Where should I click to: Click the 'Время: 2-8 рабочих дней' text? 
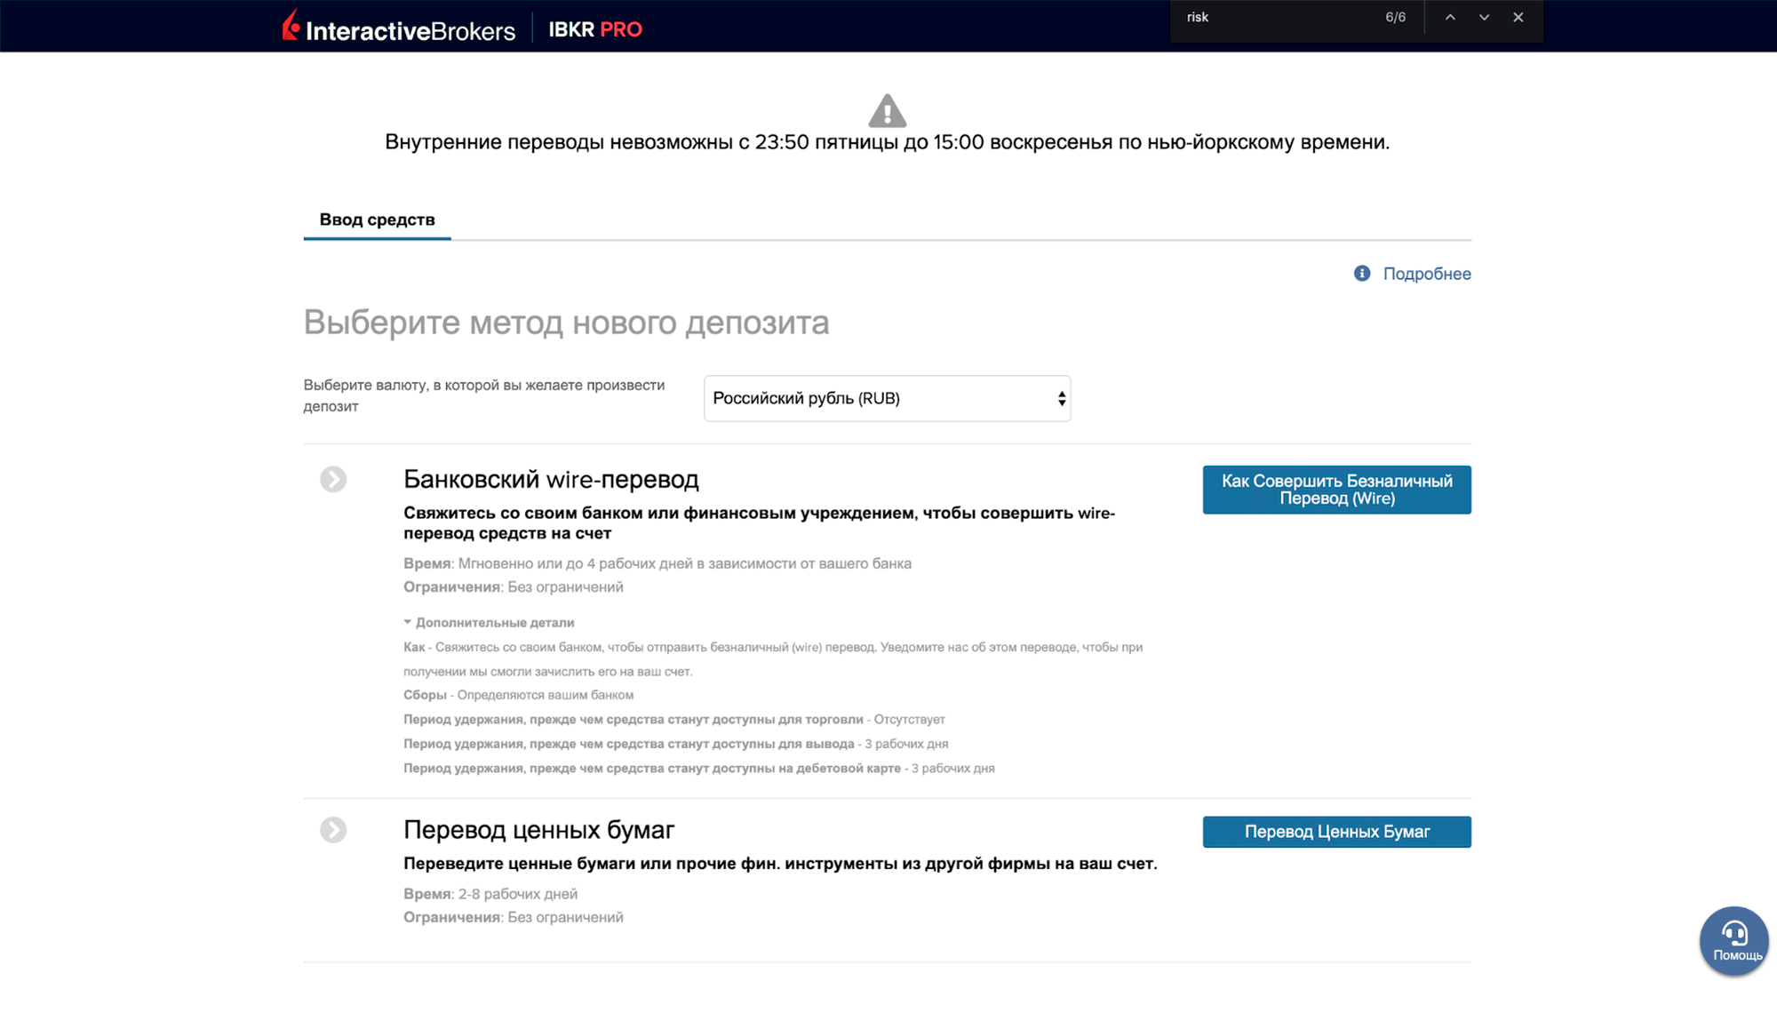[490, 894]
